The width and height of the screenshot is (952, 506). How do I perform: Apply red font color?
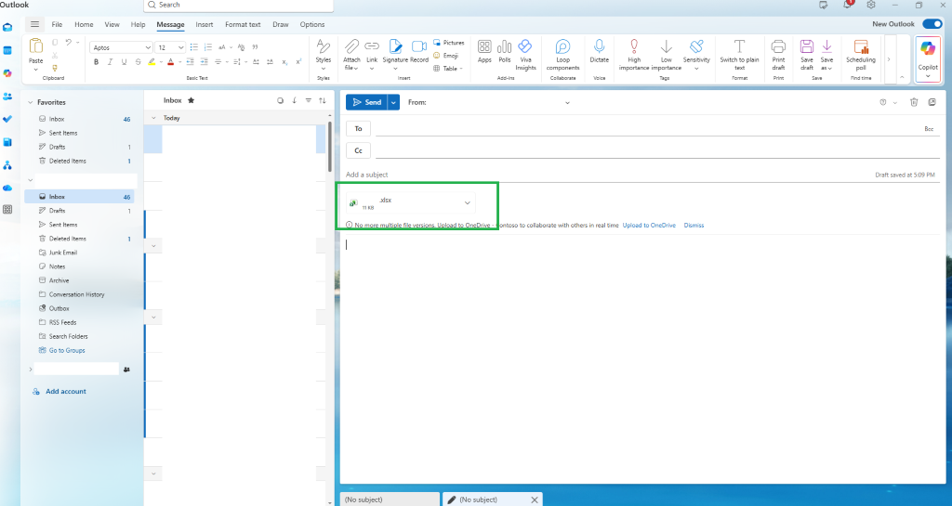tap(171, 62)
